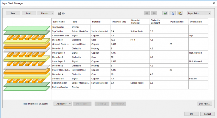The width and height of the screenshot is (217, 118).
Task: Click the Delete Layer button
Action: pos(82,104)
